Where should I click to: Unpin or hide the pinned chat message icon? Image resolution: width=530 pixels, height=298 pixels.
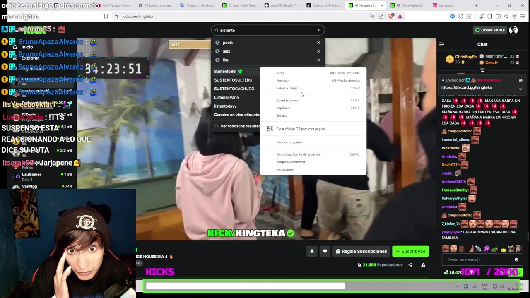[x=520, y=80]
